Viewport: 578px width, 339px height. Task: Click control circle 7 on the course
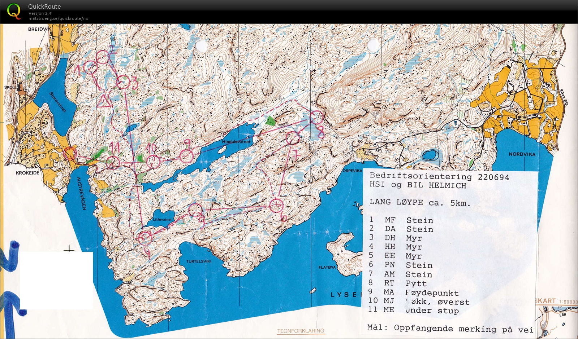coord(293,138)
